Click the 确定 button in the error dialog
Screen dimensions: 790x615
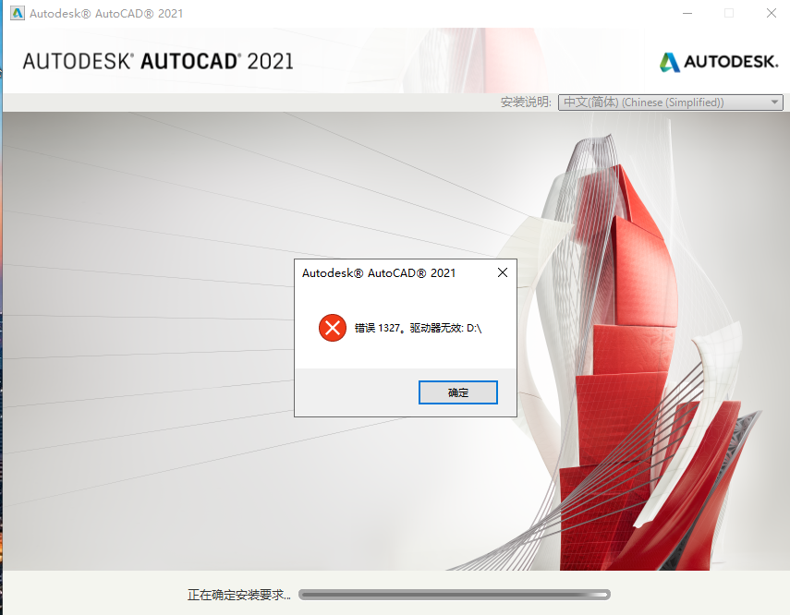[458, 392]
